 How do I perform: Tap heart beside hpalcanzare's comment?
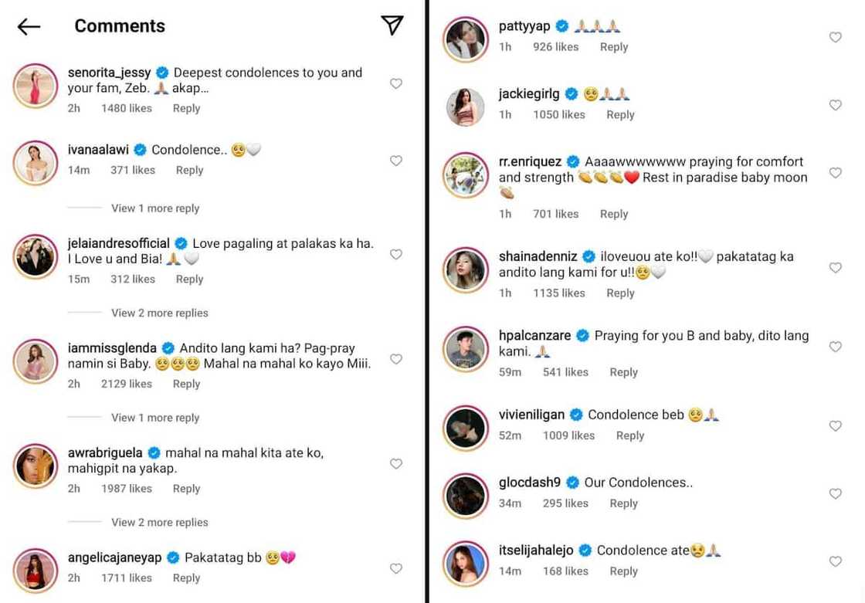click(835, 347)
